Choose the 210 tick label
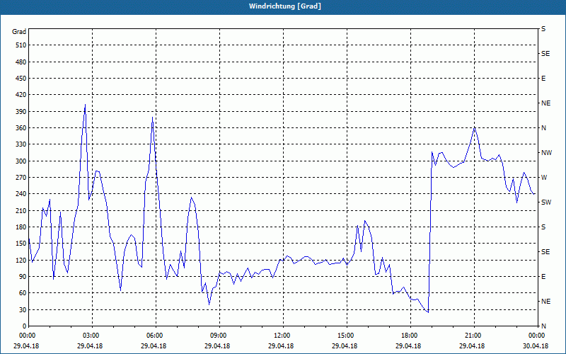Viewport: 566px width, 354px height. 21,210
